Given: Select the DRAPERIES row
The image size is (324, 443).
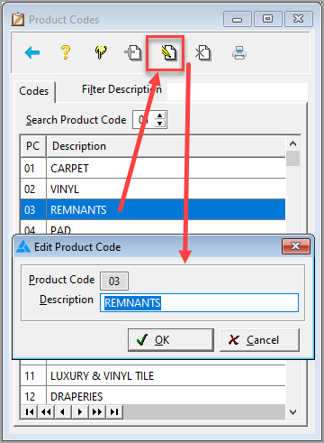Looking at the screenshot, I should point(153,396).
